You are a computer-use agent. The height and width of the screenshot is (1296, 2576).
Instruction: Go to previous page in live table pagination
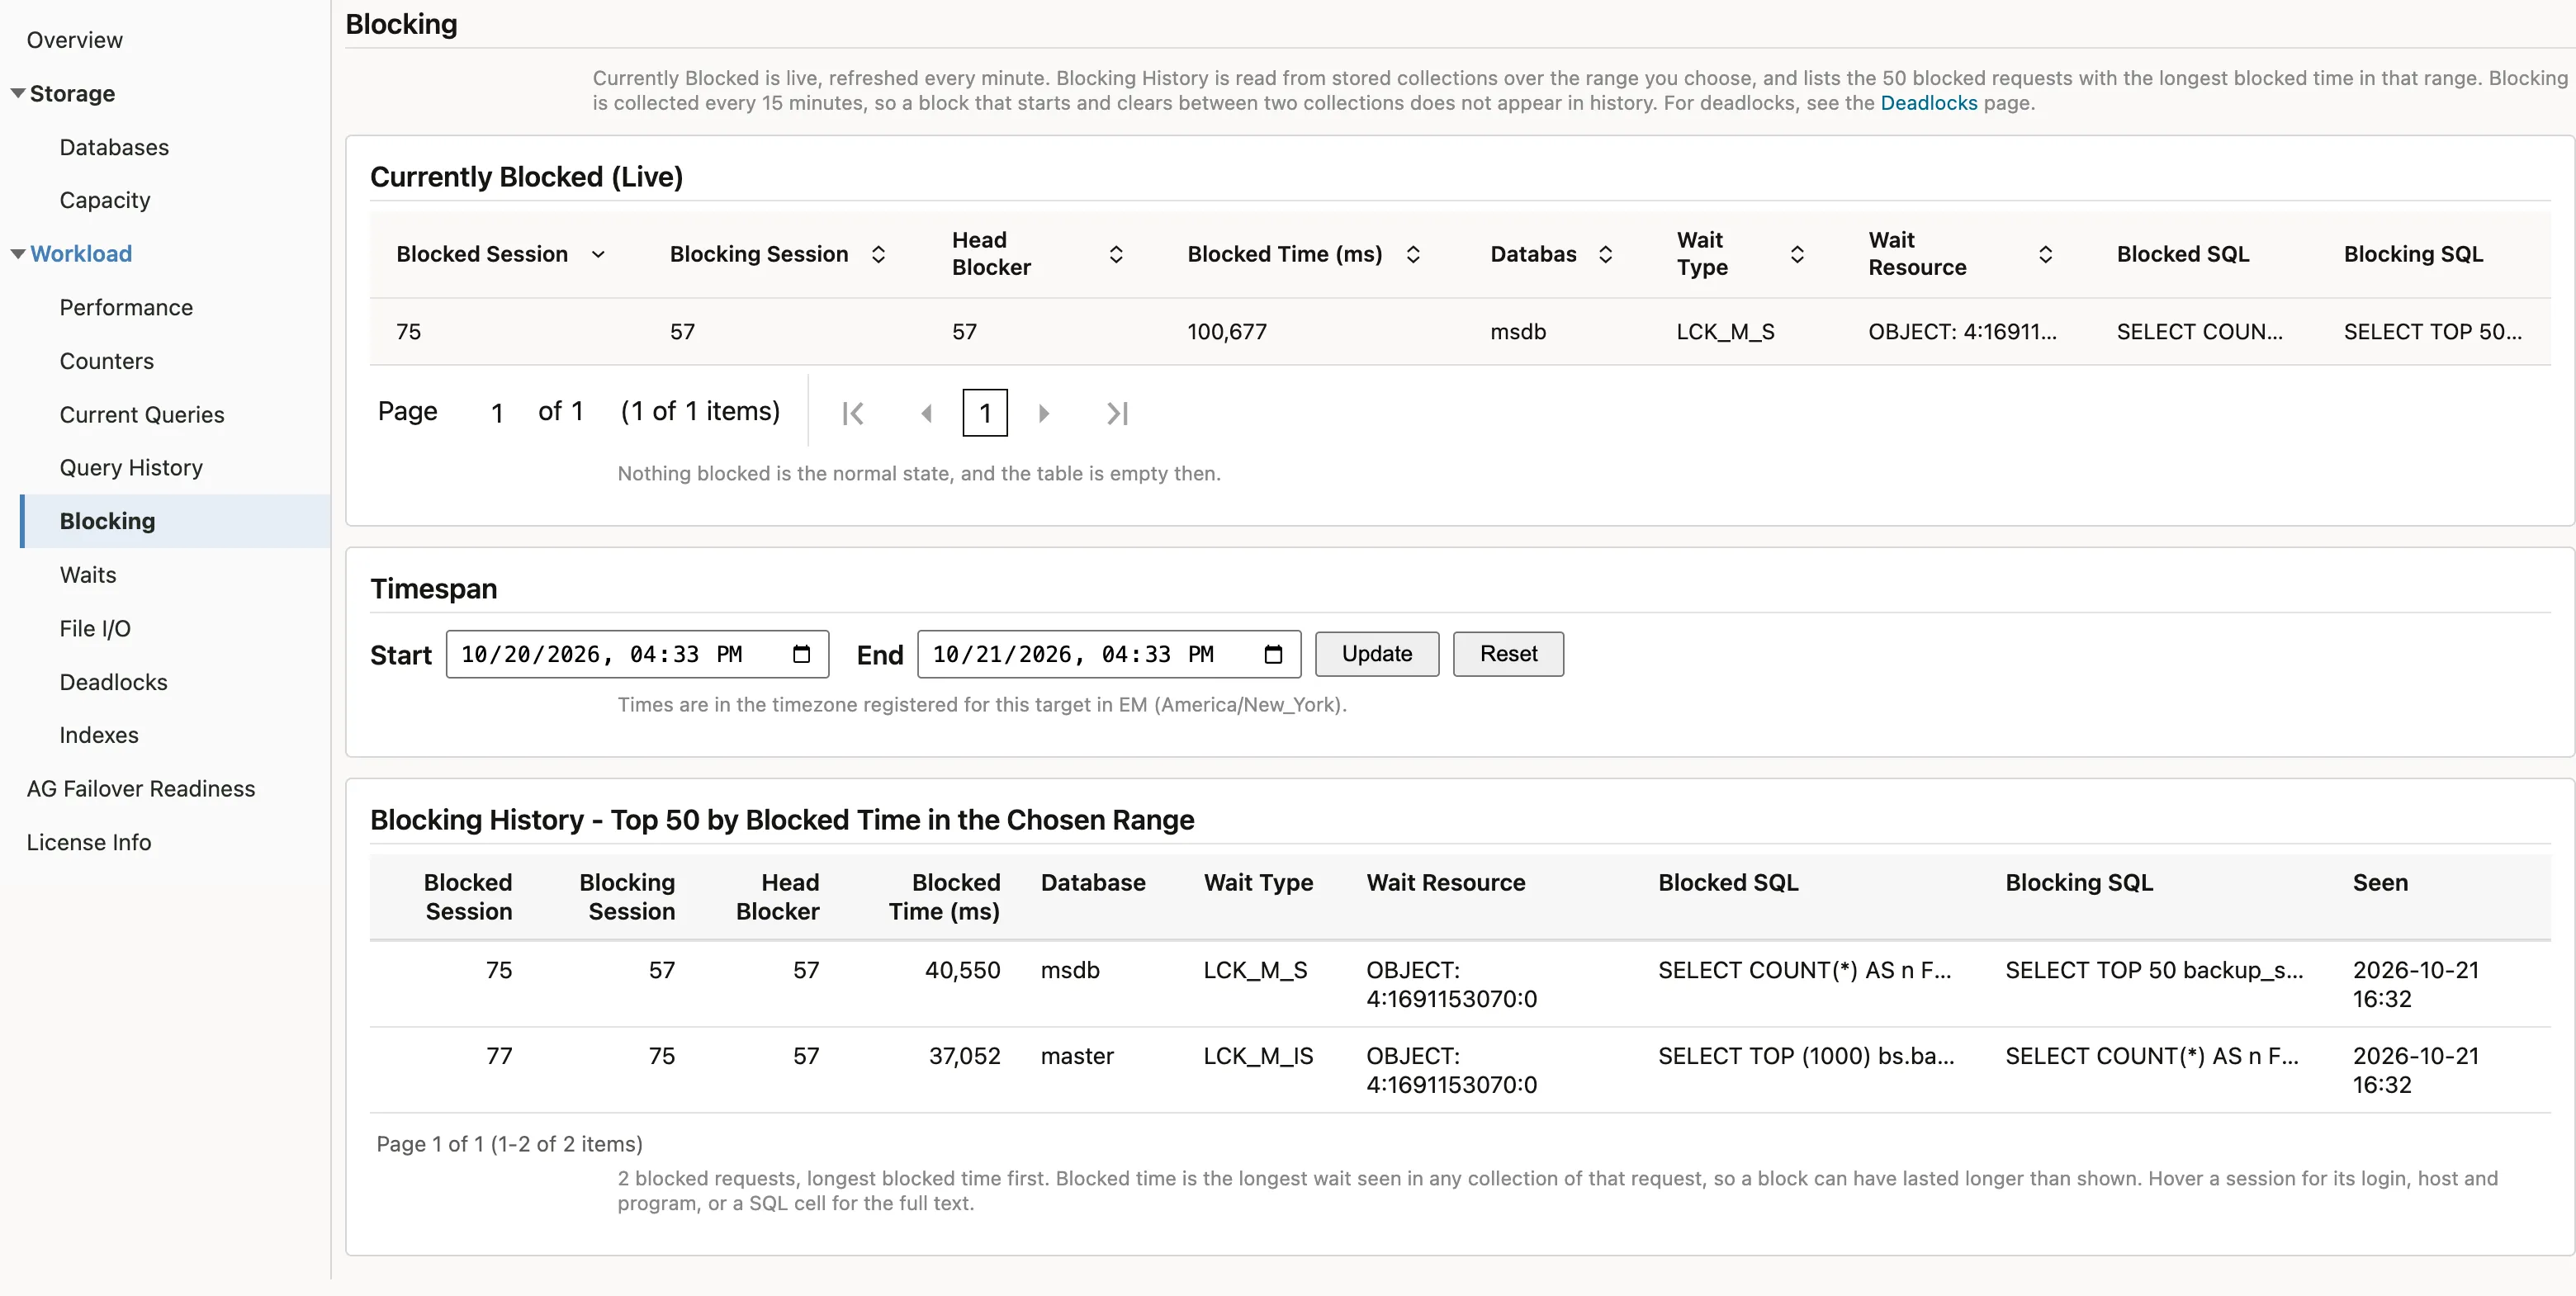[927, 413]
